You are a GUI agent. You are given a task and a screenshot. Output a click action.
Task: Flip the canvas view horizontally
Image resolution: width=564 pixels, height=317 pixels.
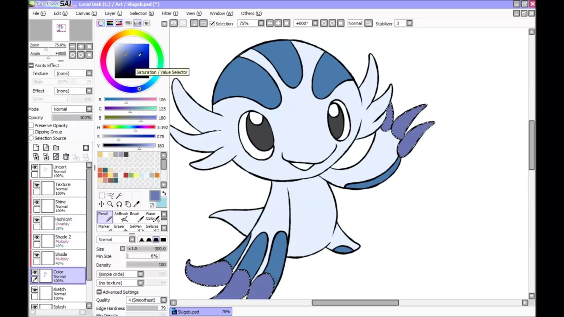369,23
